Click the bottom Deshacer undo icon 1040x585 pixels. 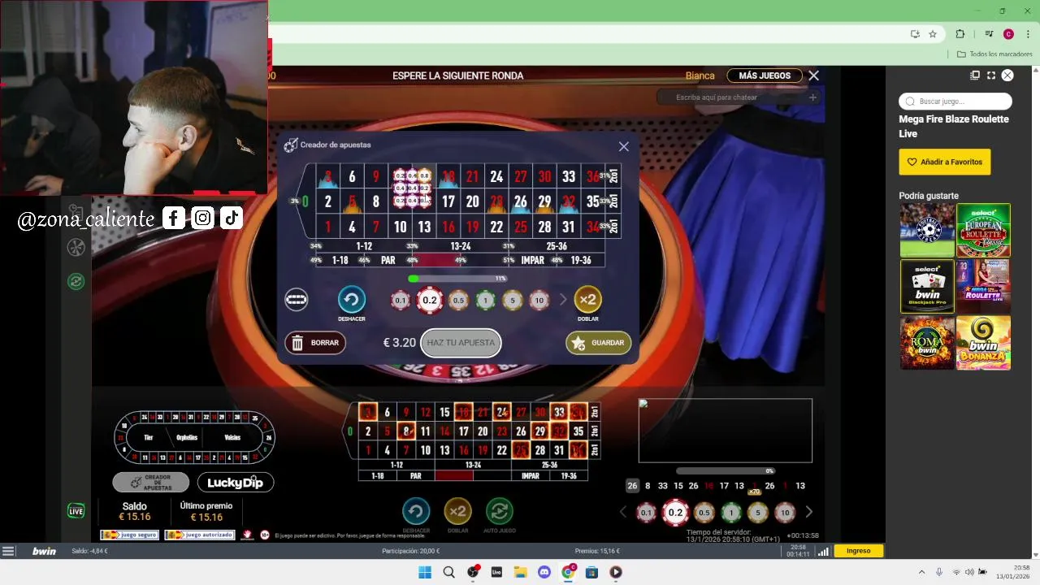(x=416, y=511)
